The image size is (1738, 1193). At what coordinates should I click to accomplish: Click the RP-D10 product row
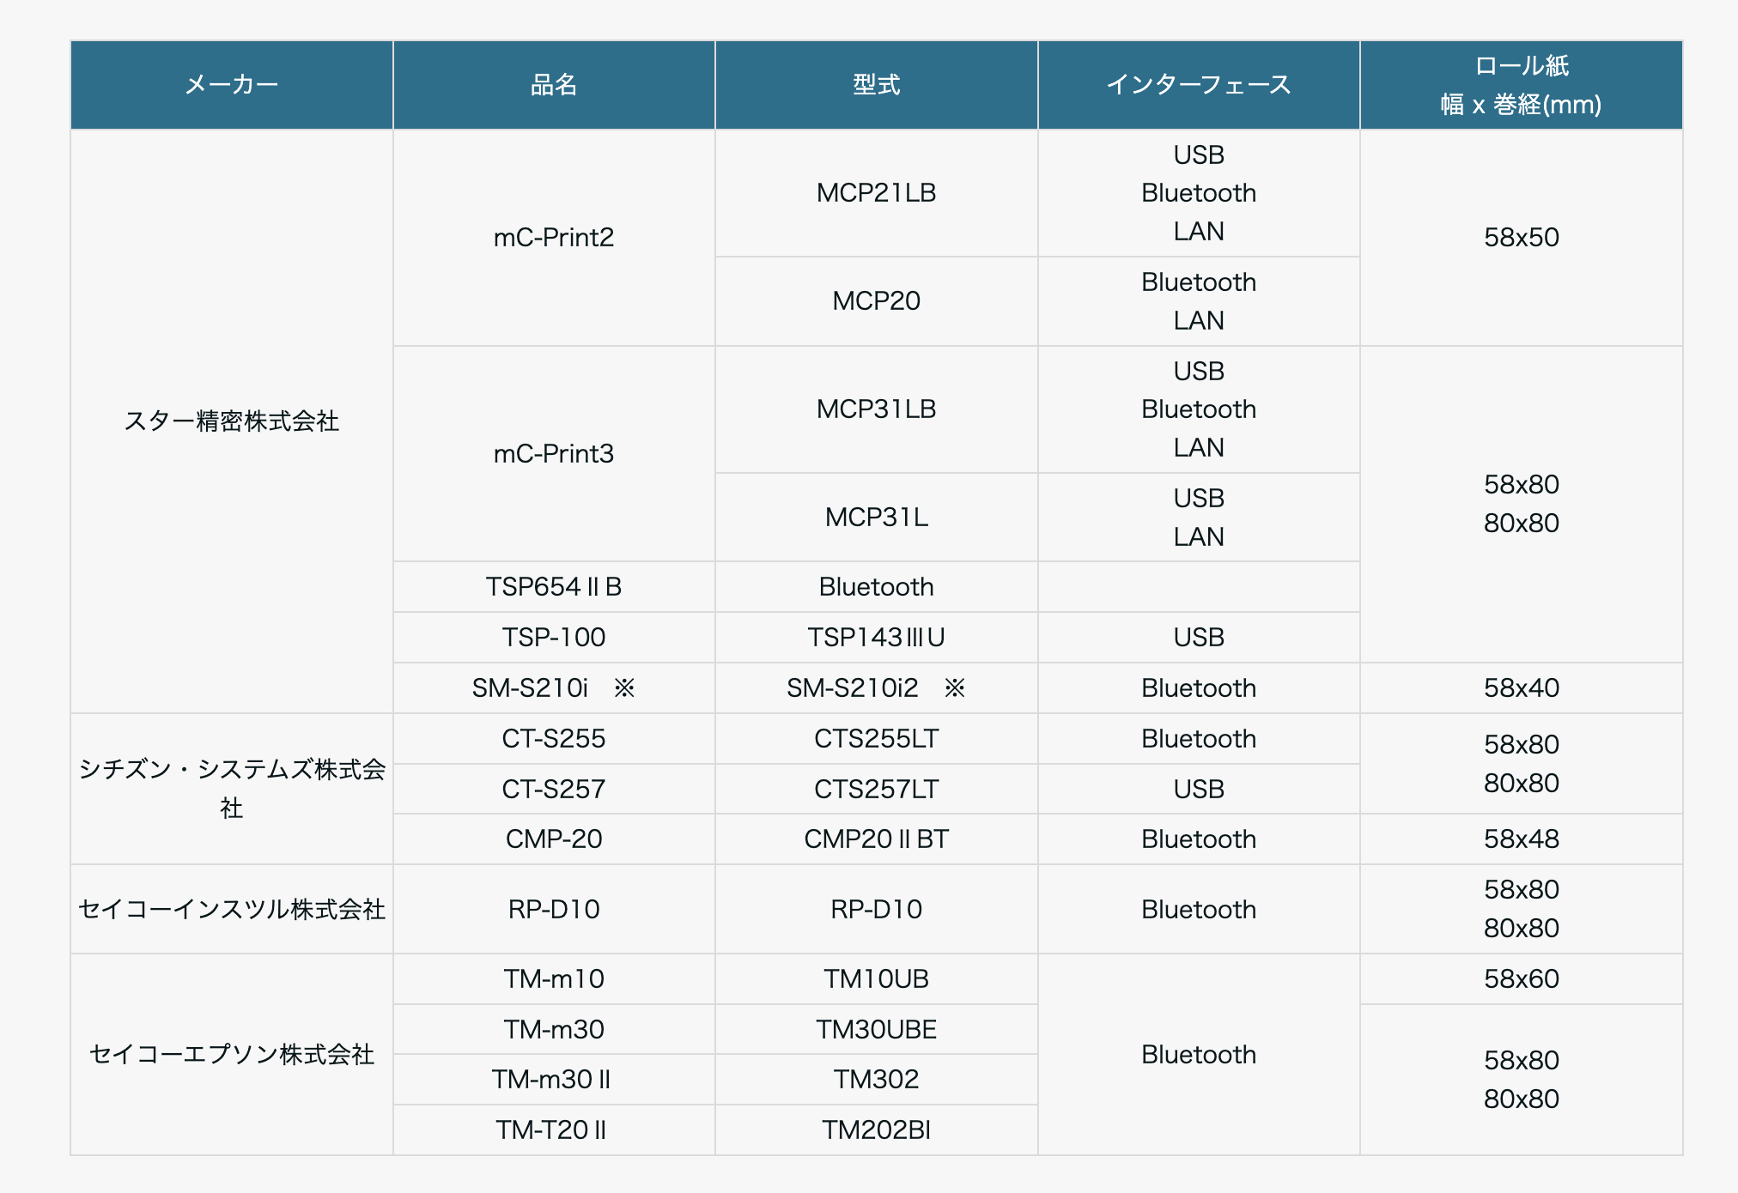coord(553,908)
